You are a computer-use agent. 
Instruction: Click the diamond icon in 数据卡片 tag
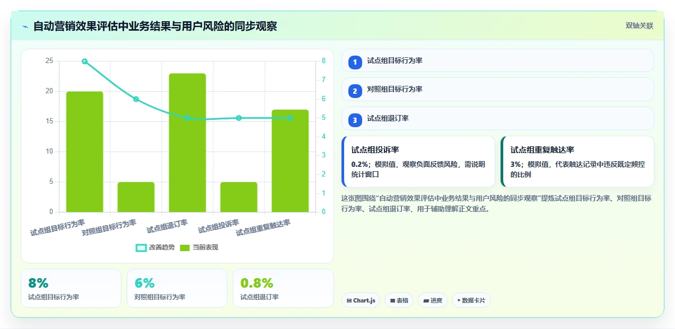(459, 300)
